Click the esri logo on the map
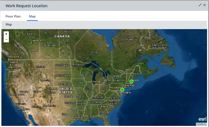This screenshot has width=209, height=127. point(202,119)
